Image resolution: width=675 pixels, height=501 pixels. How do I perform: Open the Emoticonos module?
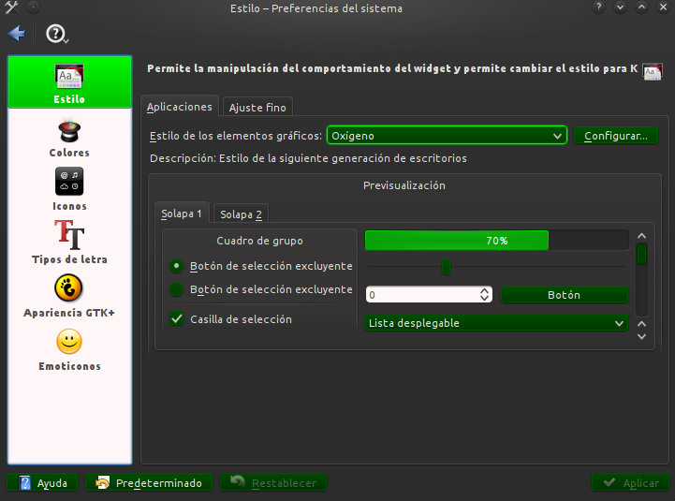(x=69, y=350)
